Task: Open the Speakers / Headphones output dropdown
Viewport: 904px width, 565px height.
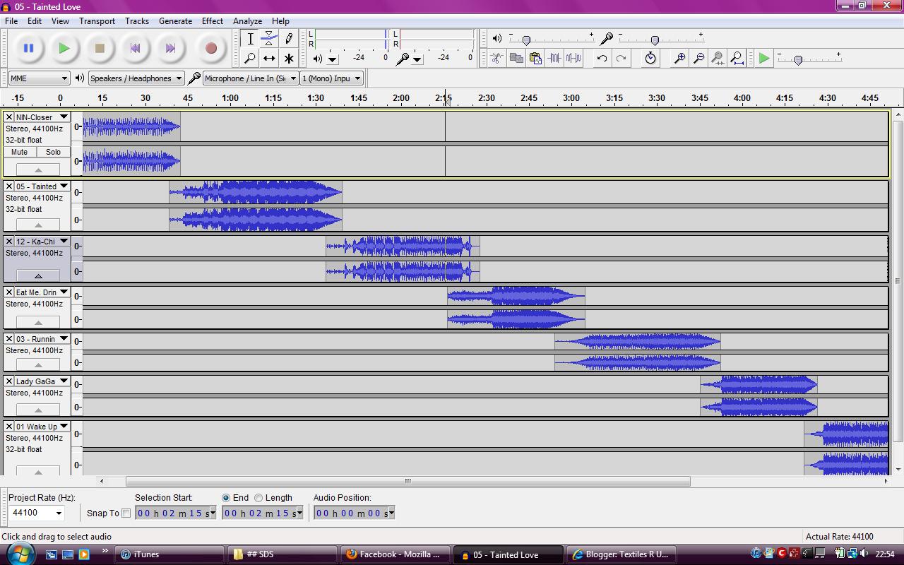Action: click(136, 78)
